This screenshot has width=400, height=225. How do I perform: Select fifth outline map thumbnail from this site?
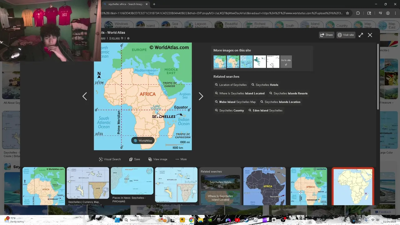tap(273, 62)
